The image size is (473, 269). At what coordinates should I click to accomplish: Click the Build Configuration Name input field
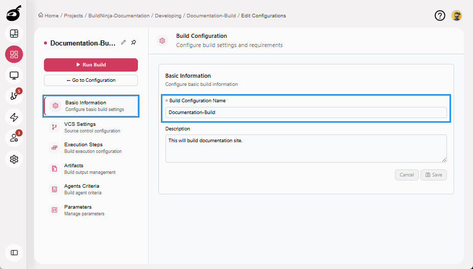[x=306, y=113]
